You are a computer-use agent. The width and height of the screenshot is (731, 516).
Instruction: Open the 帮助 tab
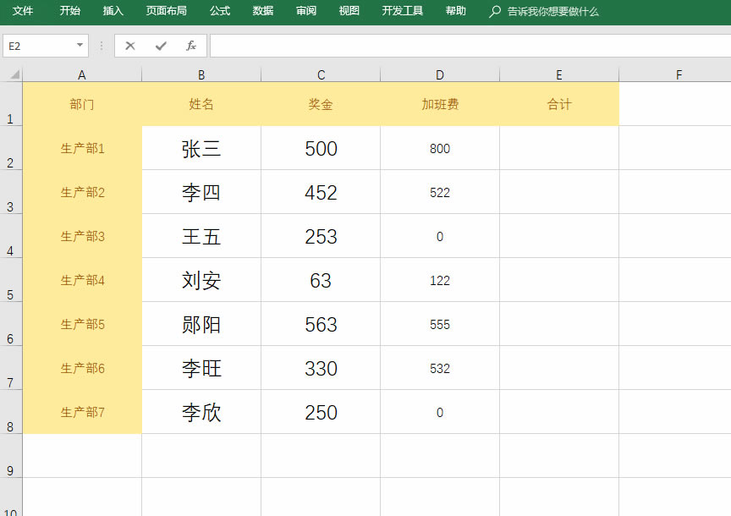coord(454,12)
